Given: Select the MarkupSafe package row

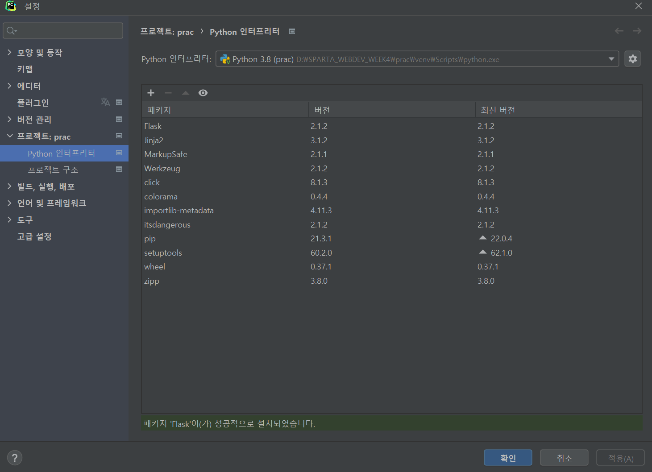Looking at the screenshot, I should pyautogui.click(x=392, y=154).
